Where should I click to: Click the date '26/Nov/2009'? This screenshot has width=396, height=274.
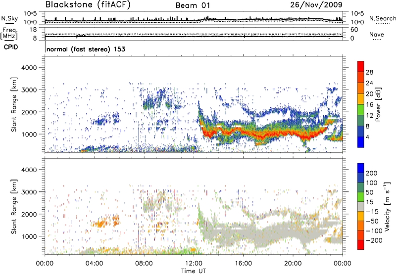pyautogui.click(x=316, y=4)
